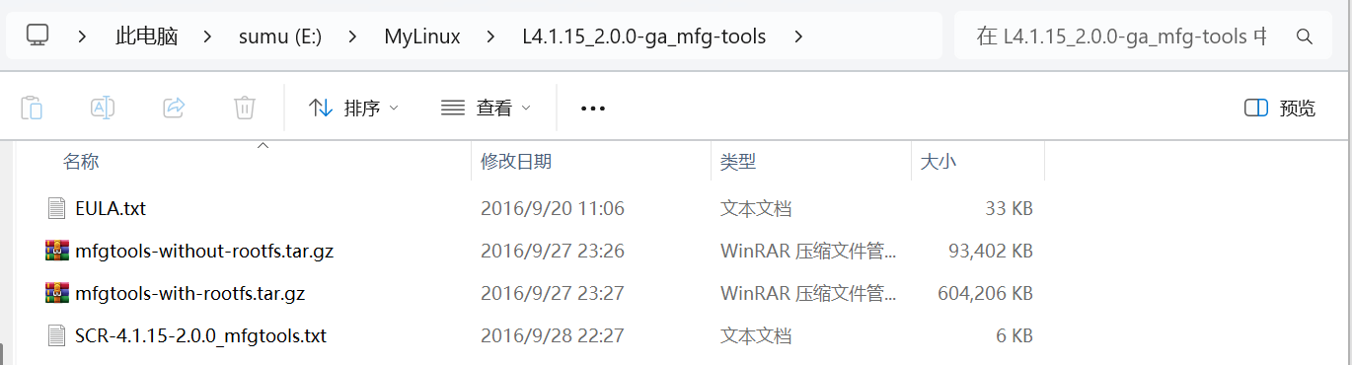Expand chevron after L4.1.15_2.0.0-ga_mfg-tools

tap(798, 37)
